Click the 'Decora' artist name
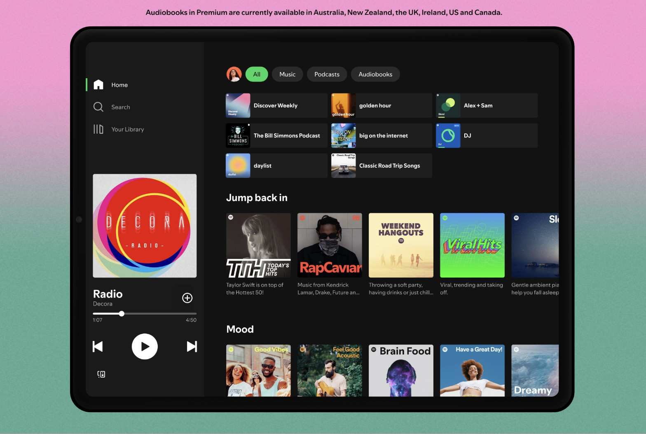 (x=103, y=304)
